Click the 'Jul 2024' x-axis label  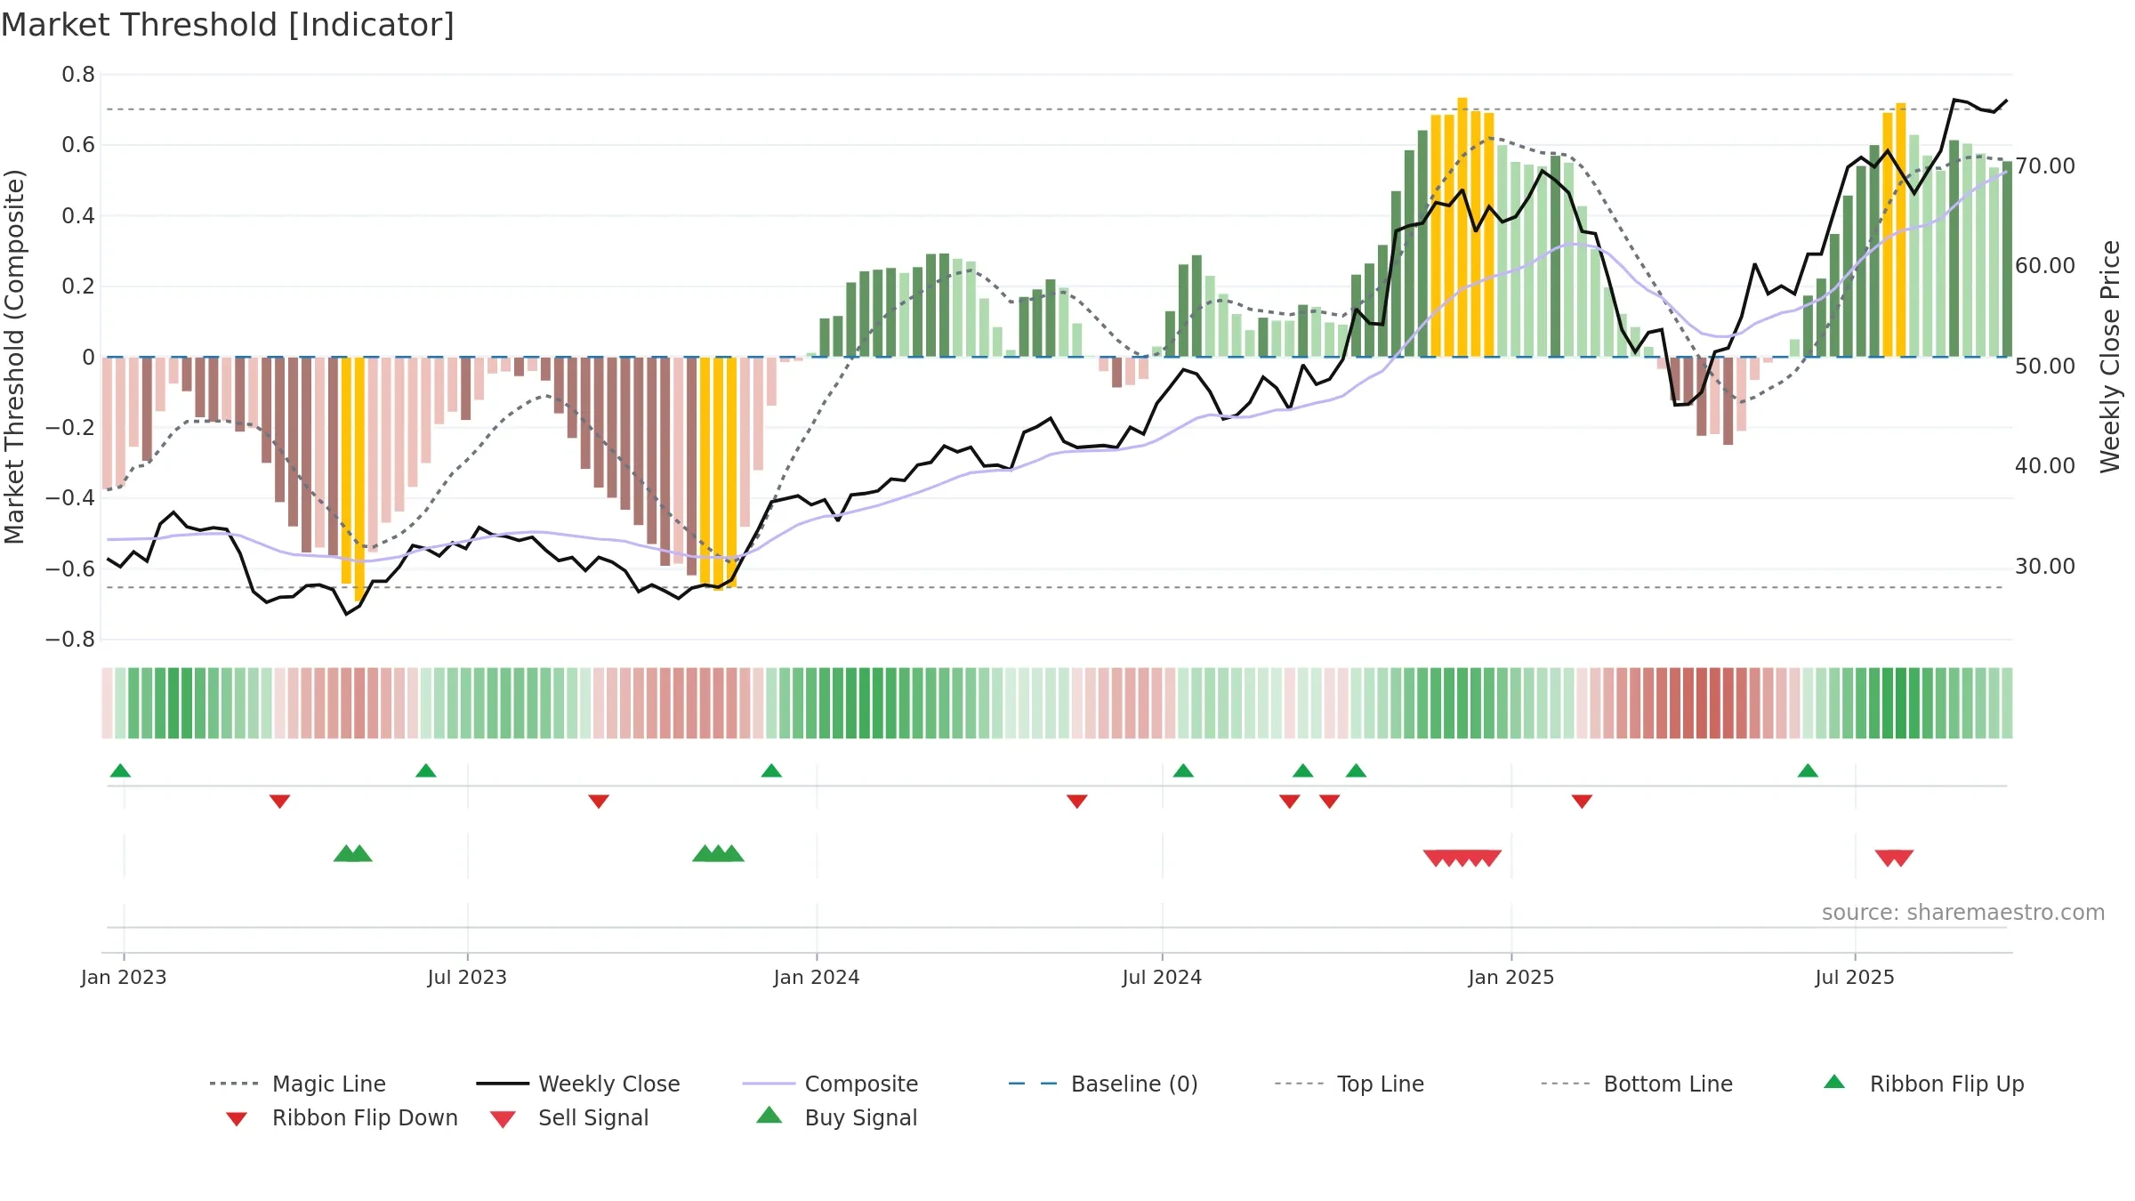click(1162, 977)
